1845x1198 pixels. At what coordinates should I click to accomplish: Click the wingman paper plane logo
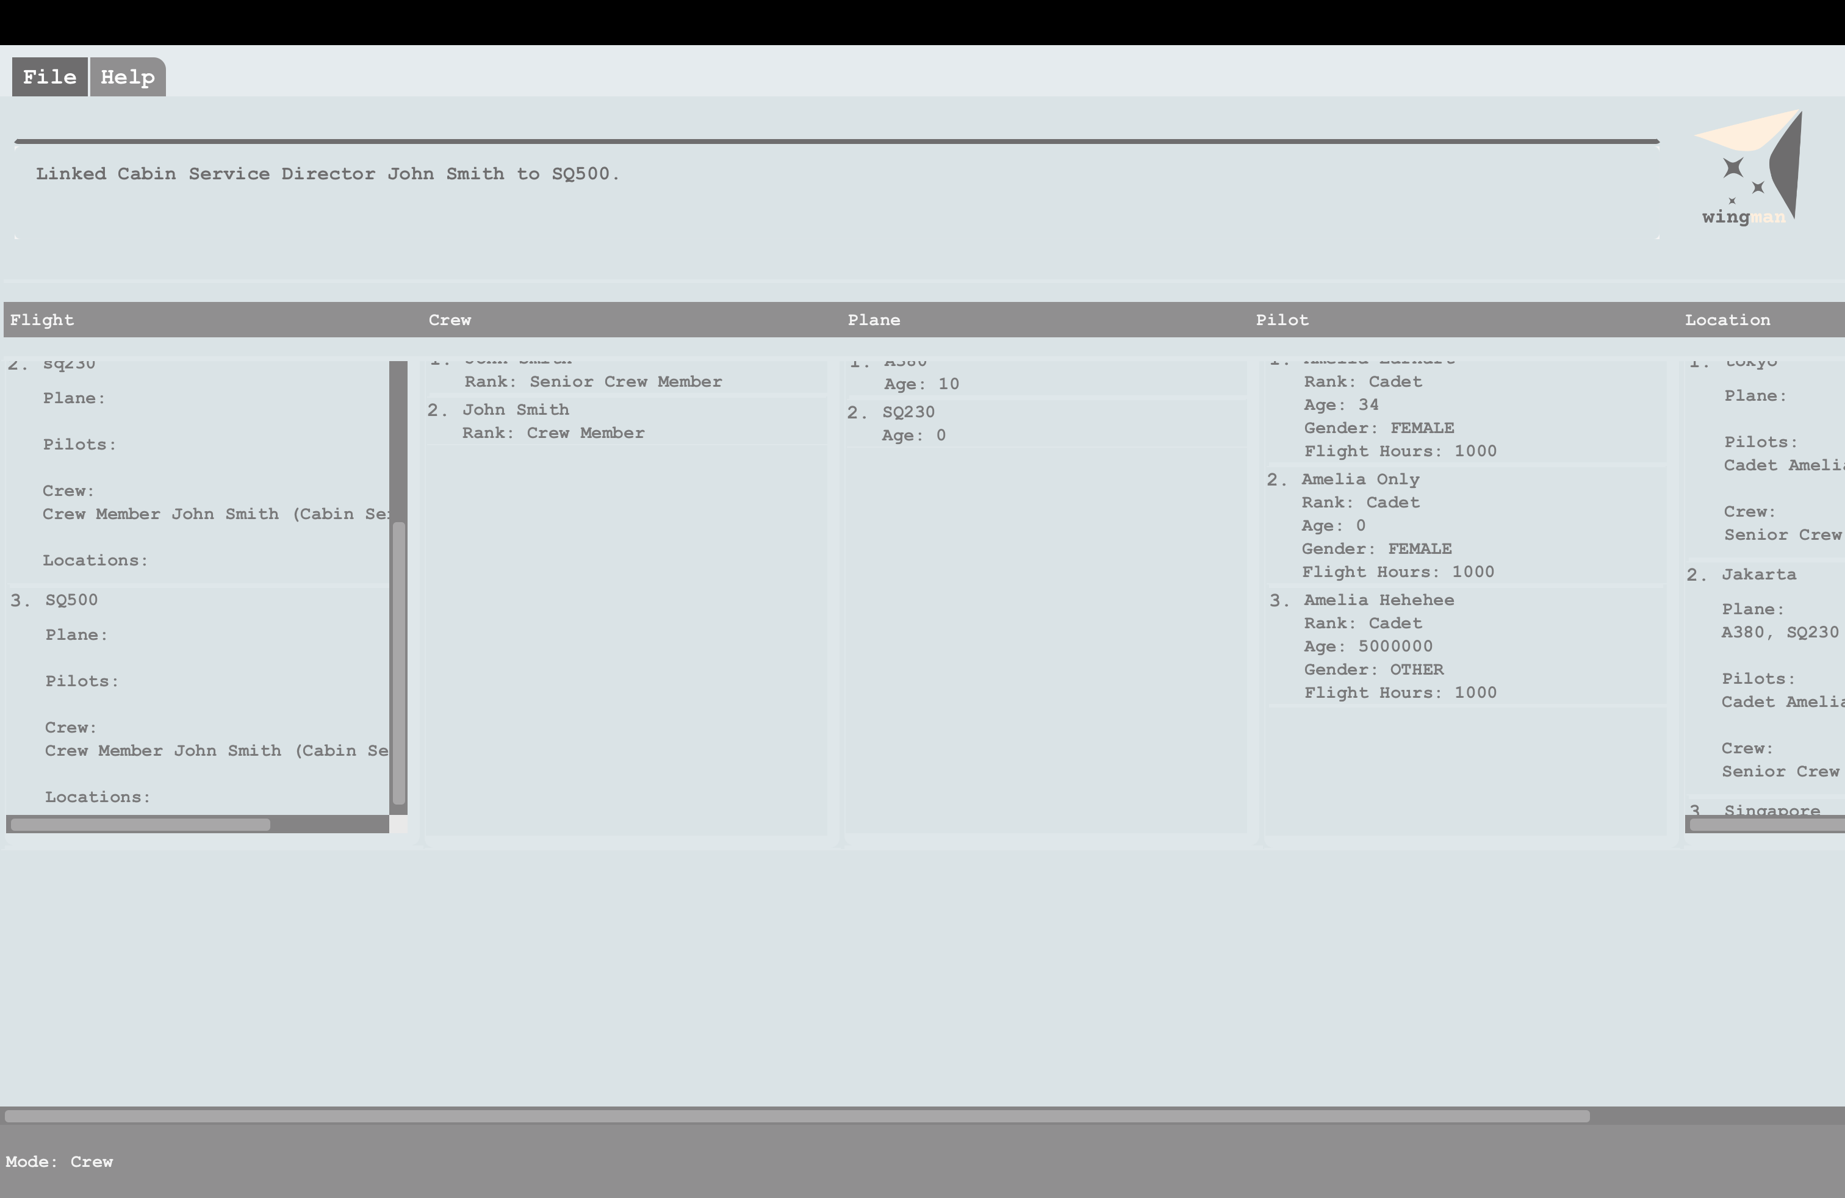click(x=1748, y=167)
